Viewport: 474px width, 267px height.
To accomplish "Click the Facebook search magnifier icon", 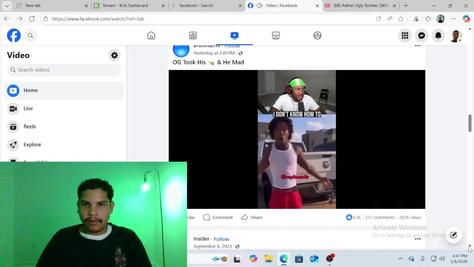I will point(30,36).
